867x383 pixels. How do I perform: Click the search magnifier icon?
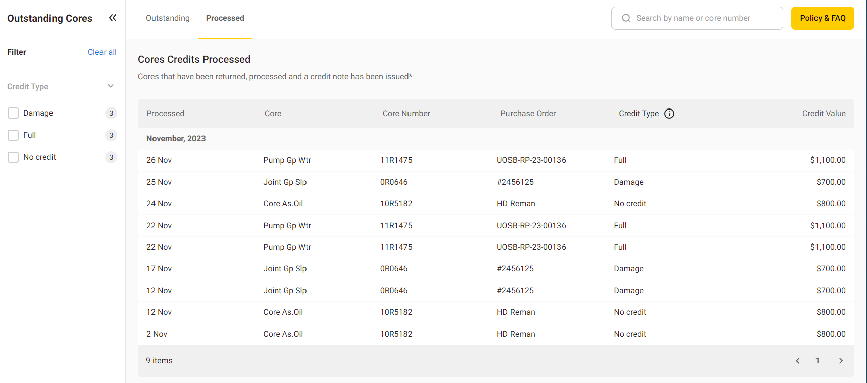coord(626,18)
